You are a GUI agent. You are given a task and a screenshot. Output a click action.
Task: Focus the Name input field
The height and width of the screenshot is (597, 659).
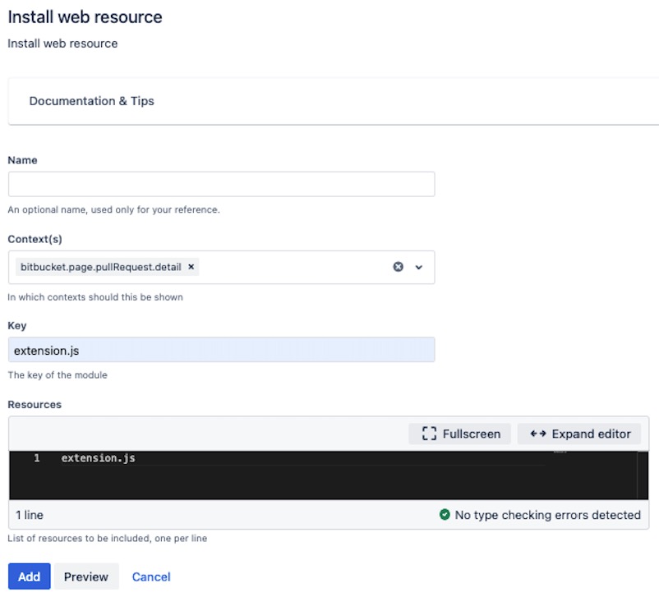(x=222, y=184)
